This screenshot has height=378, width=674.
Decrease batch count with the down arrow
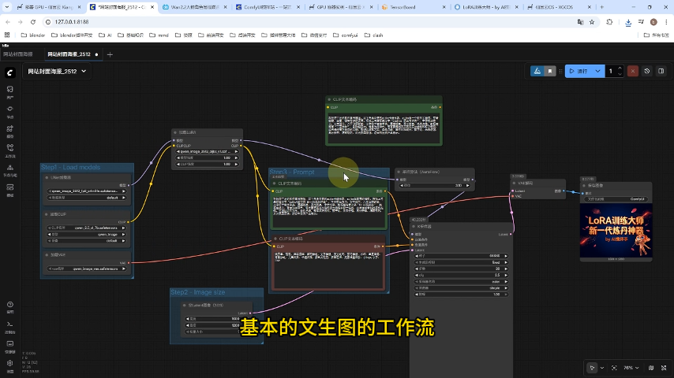coord(620,74)
